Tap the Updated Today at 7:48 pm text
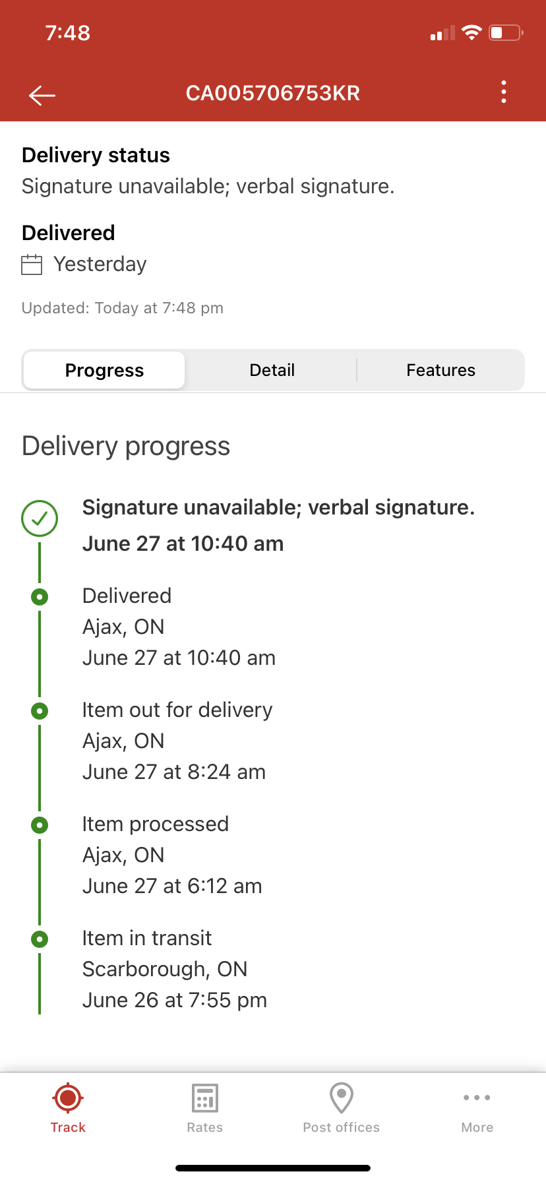The width and height of the screenshot is (546, 1182). [x=123, y=308]
